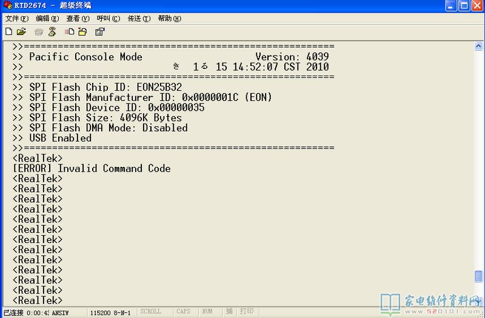Maximize the HyperTerminal window
Screen dimensions: 485x318
pos(464,6)
